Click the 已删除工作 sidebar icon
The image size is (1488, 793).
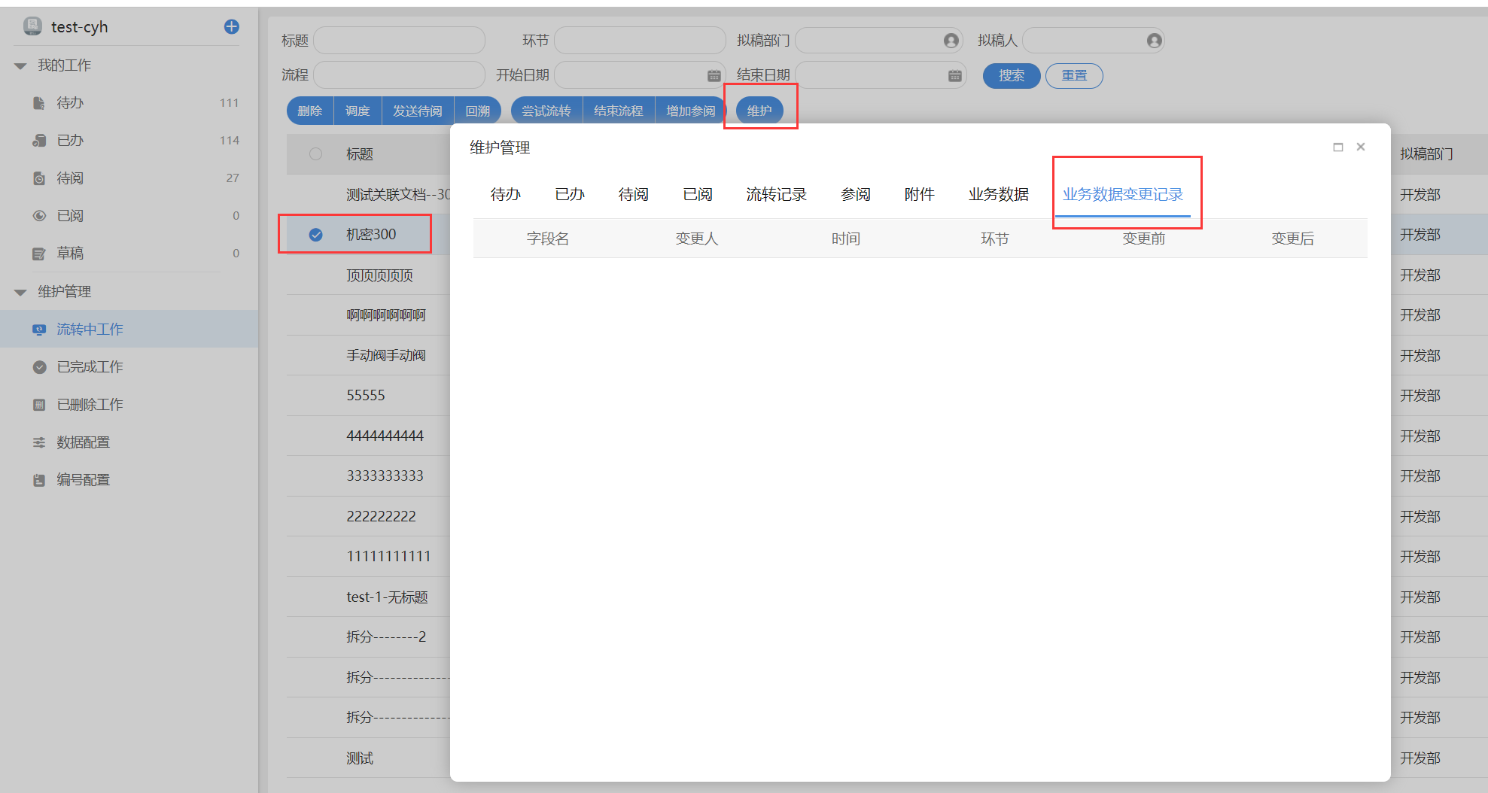pos(39,405)
